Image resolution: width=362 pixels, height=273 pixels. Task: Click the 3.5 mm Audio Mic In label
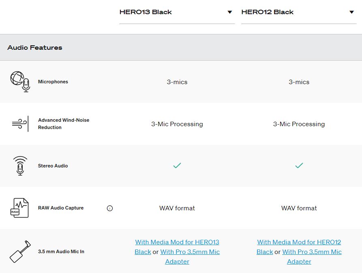pos(61,252)
